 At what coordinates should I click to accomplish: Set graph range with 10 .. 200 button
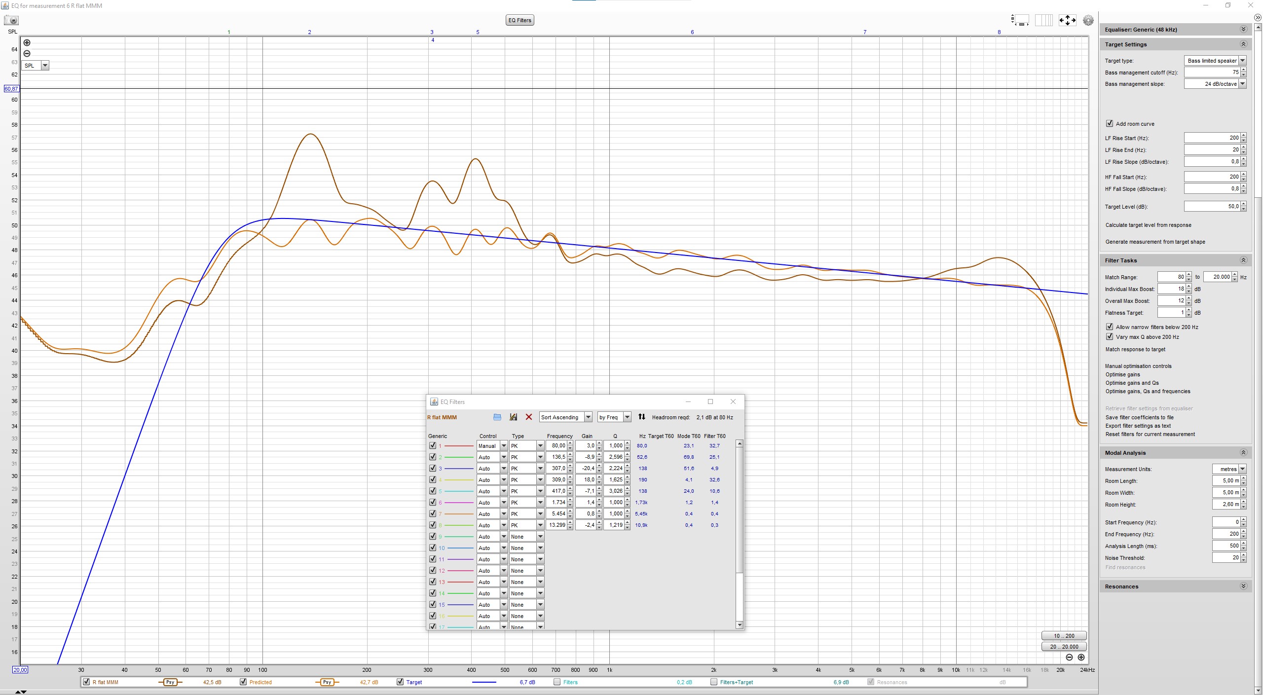point(1064,636)
